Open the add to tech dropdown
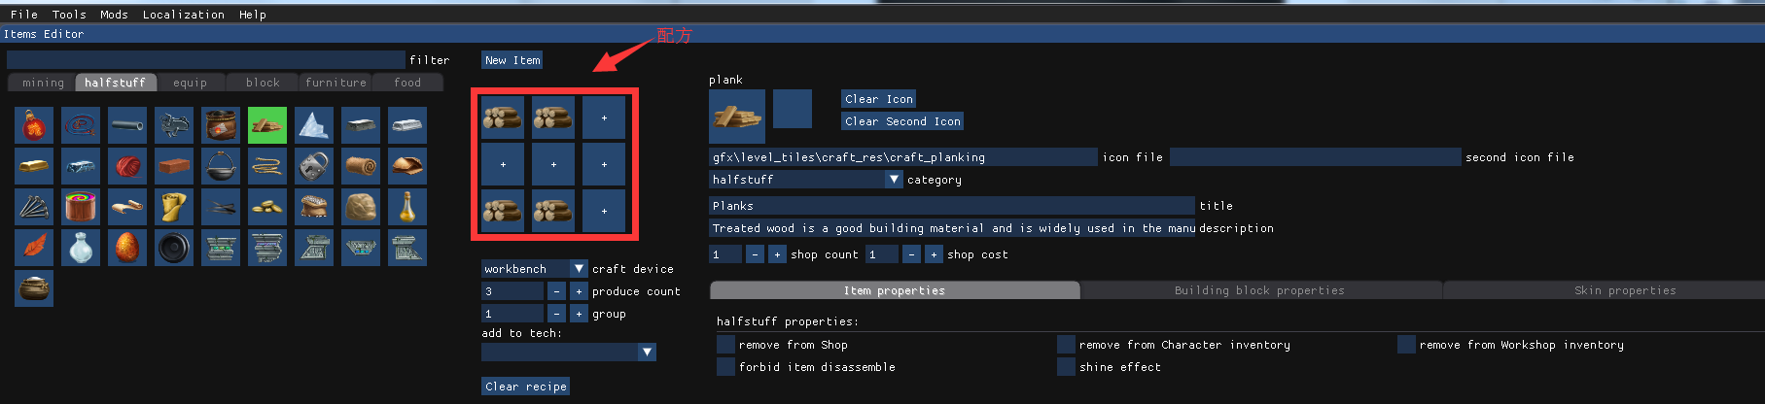The width and height of the screenshot is (1765, 404). (569, 352)
